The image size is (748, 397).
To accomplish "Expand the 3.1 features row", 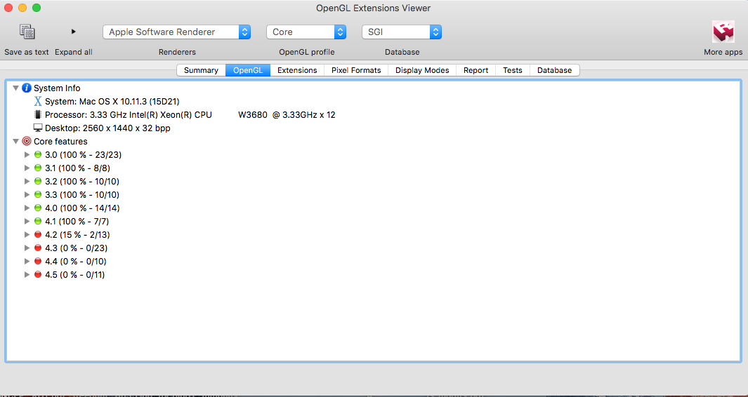I will click(x=27, y=168).
